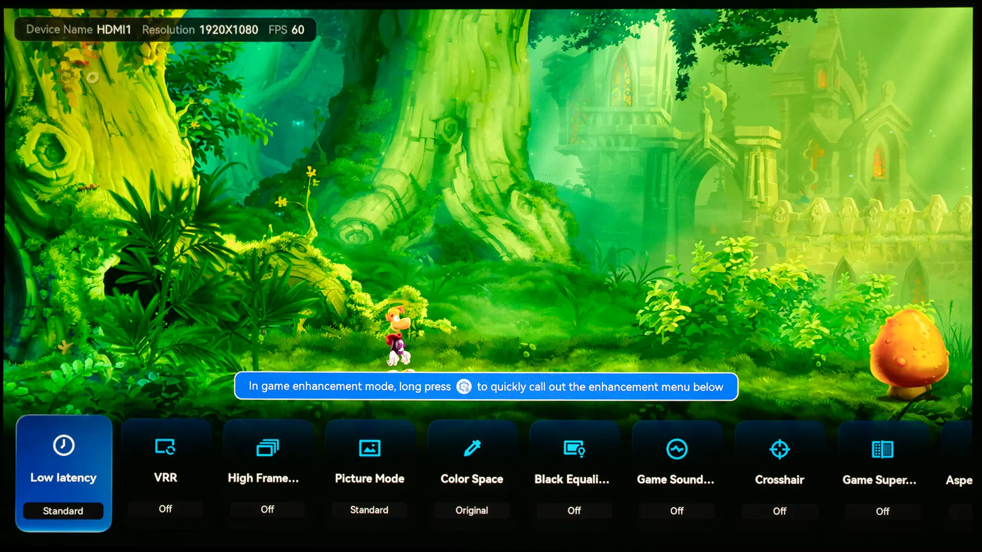Screen dimensions: 982x552
Task: Select the Picture Mode image icon
Action: click(370, 448)
